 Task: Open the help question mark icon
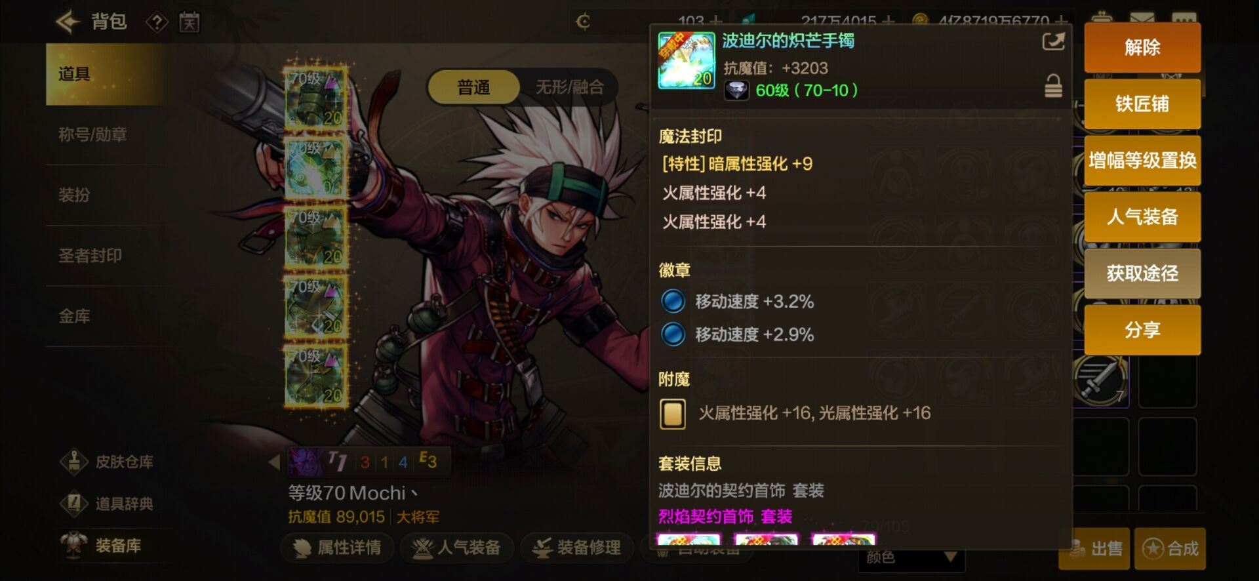pos(157,23)
